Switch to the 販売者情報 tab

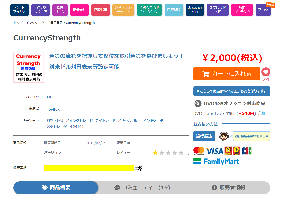click(x=228, y=188)
